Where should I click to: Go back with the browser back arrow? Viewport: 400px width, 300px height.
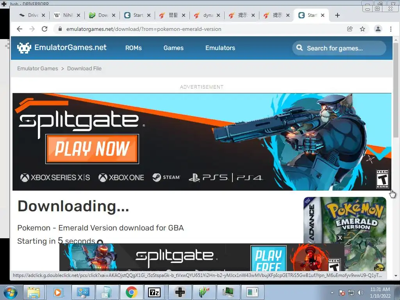(20, 29)
